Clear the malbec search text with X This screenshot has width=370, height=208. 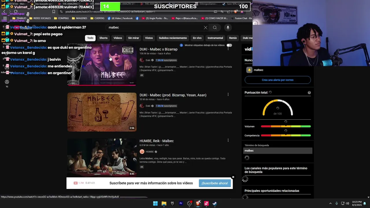click(x=206, y=27)
